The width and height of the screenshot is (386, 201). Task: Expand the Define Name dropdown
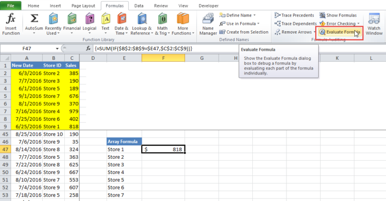click(237, 16)
